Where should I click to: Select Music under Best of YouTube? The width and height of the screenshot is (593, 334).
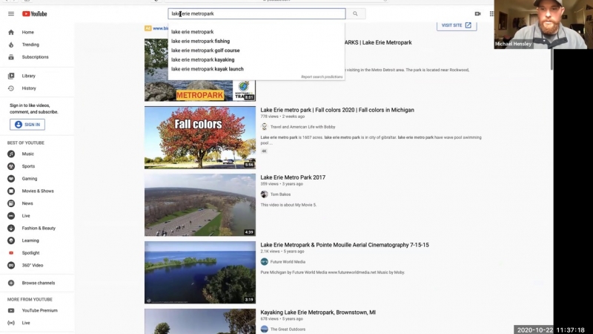(27, 154)
